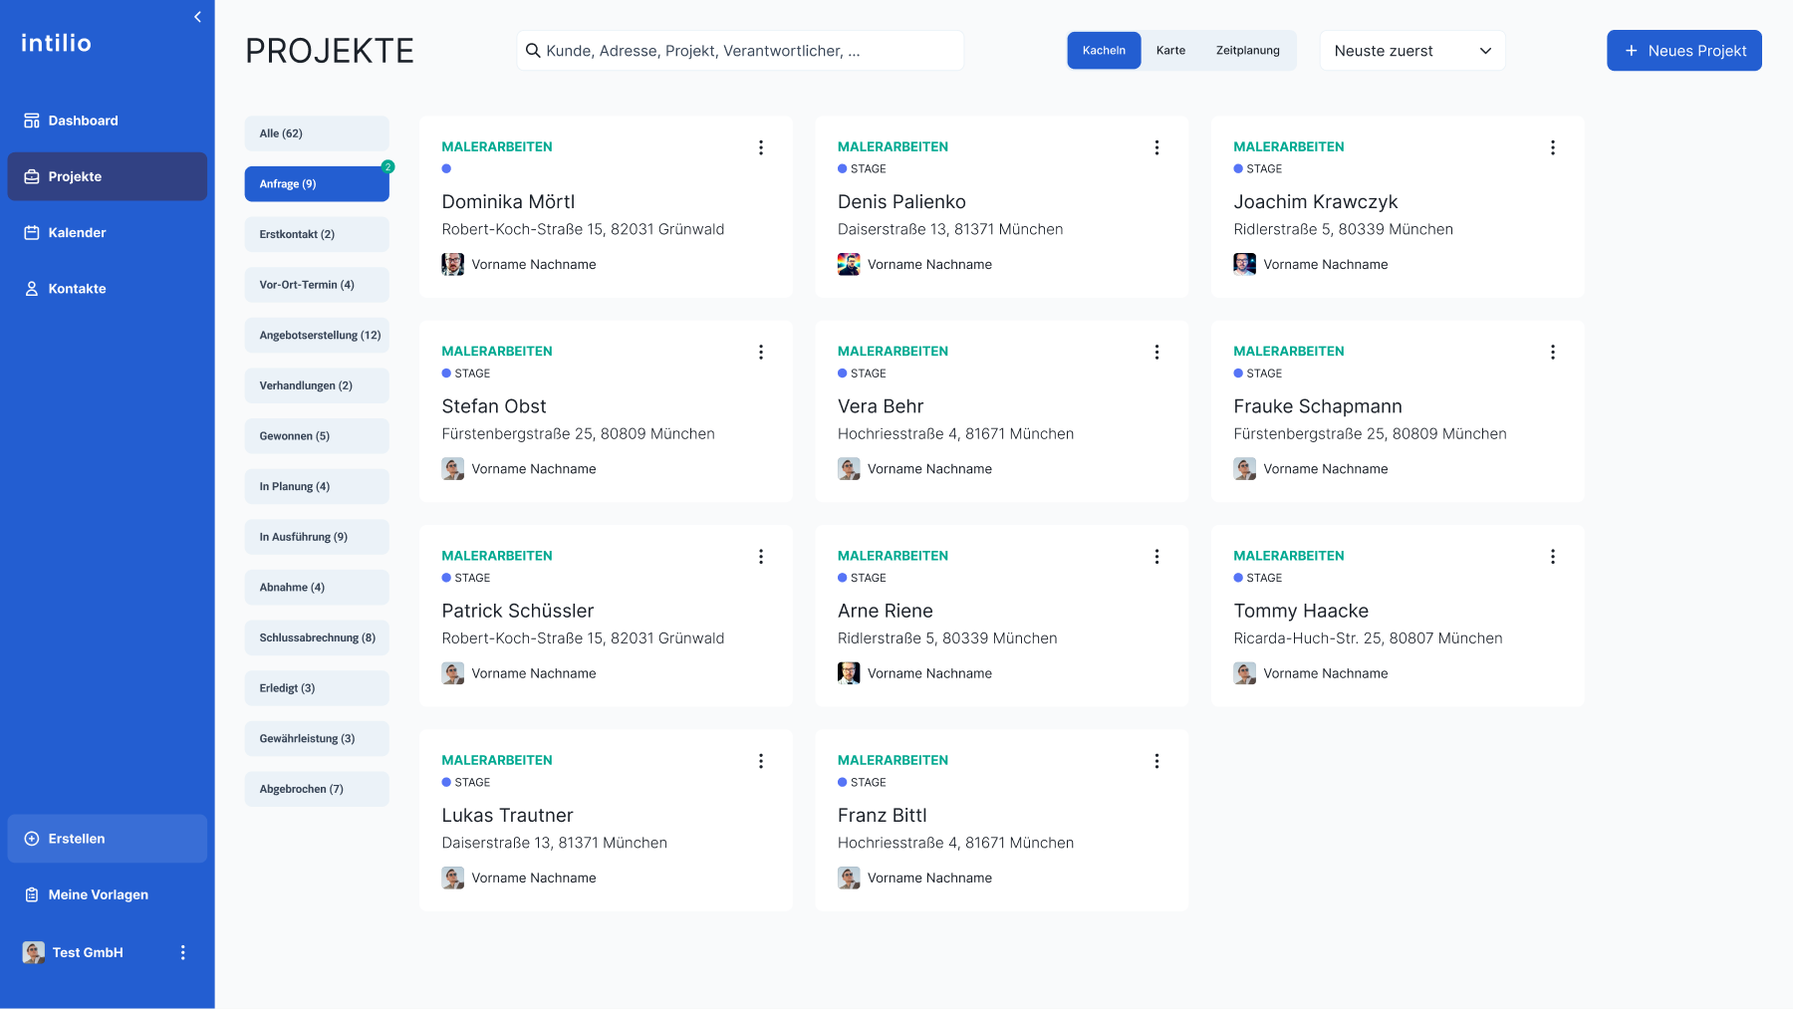The image size is (1793, 1009).
Task: Filter by Verhandlungen (2)
Action: (317, 385)
